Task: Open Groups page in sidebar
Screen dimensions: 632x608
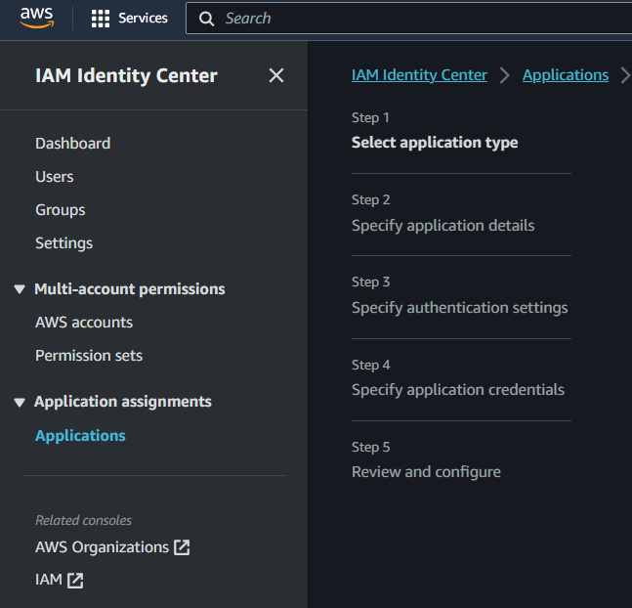Action: pyautogui.click(x=61, y=210)
